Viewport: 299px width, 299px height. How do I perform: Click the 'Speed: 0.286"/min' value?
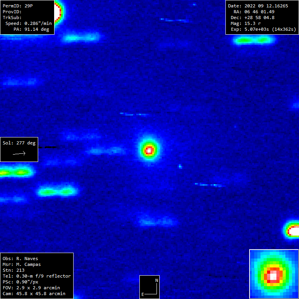pyautogui.click(x=28, y=23)
